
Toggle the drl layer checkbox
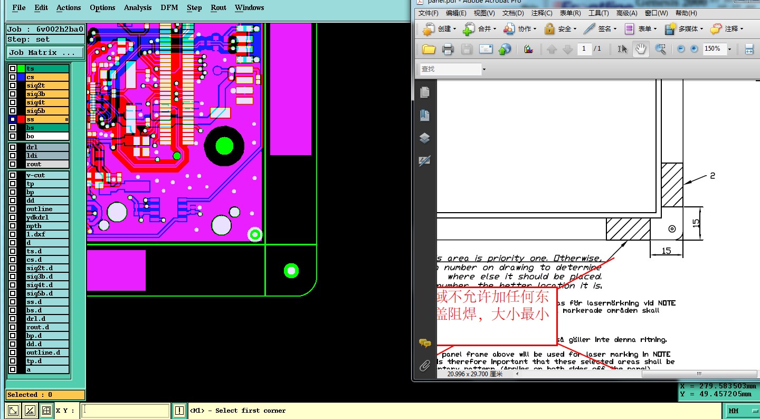[x=13, y=147]
